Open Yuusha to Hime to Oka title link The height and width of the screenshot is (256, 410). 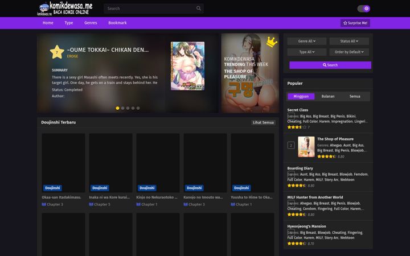tap(252, 197)
